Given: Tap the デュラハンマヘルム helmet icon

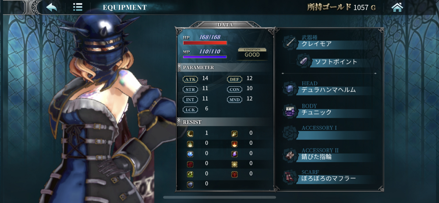Looking at the screenshot, I should [x=290, y=89].
